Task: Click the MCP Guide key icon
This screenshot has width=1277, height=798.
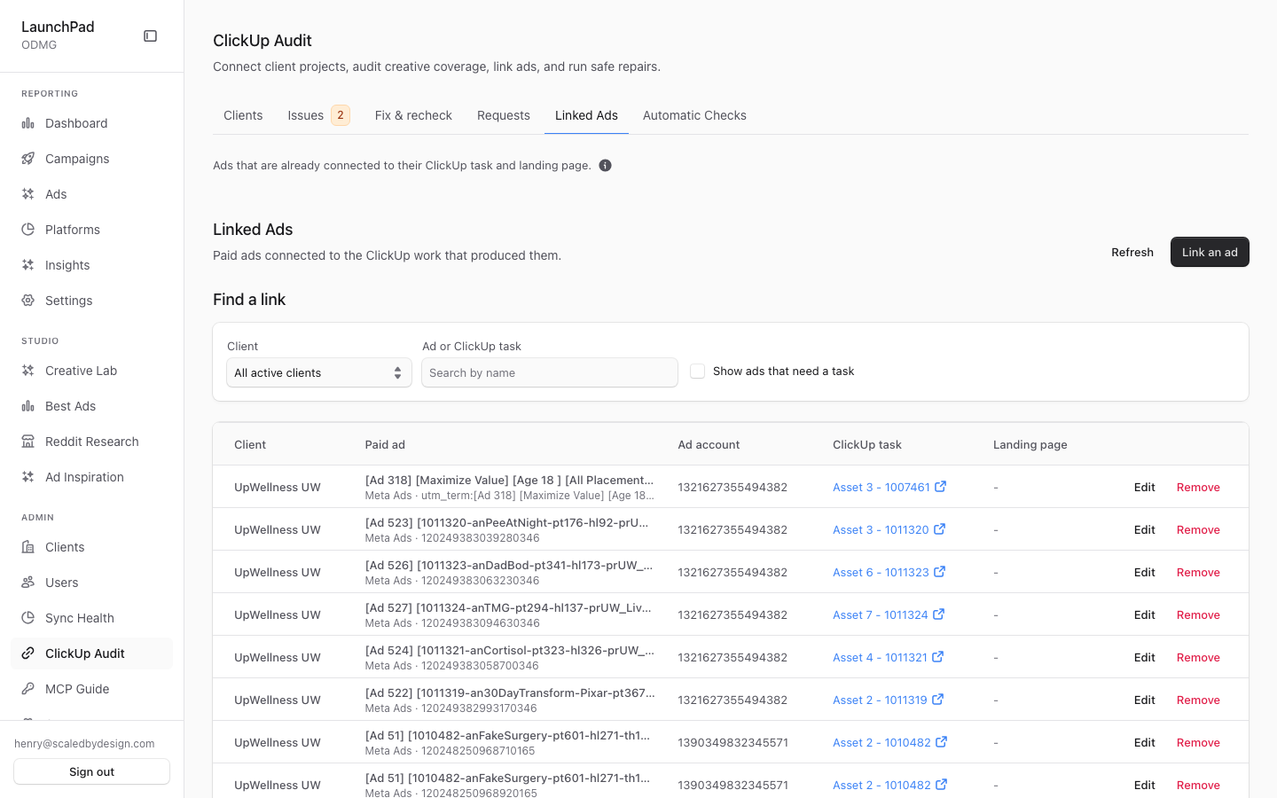Action: [28, 689]
